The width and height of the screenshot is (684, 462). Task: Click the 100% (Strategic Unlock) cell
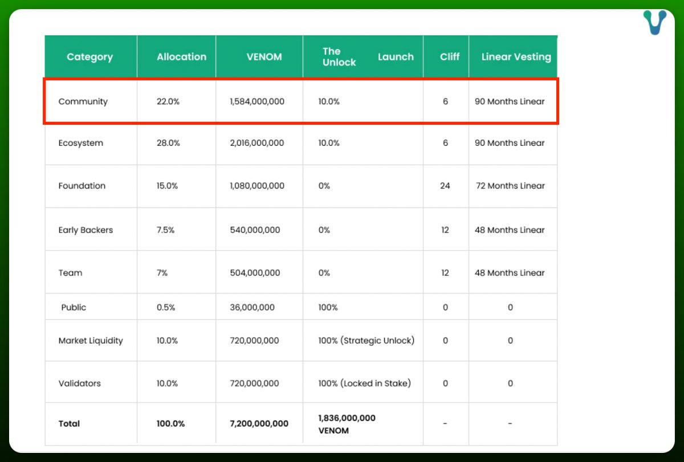(x=367, y=341)
